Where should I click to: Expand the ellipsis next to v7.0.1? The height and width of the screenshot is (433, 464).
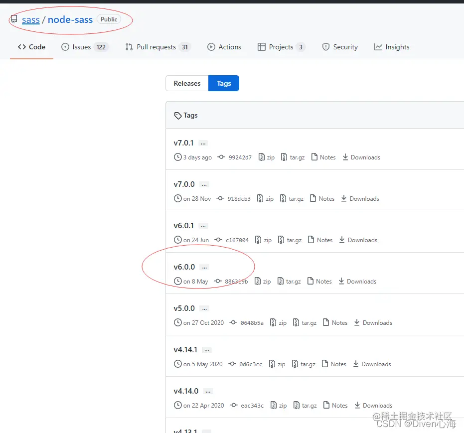[203, 144]
